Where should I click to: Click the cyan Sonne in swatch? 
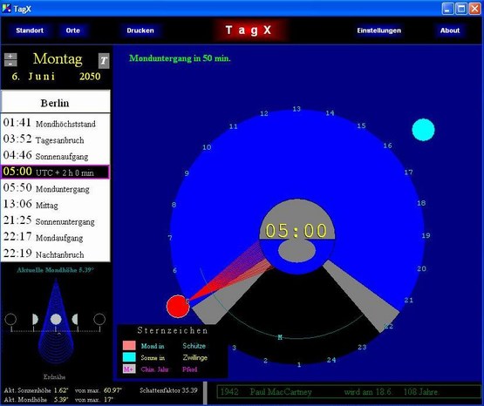(x=129, y=357)
